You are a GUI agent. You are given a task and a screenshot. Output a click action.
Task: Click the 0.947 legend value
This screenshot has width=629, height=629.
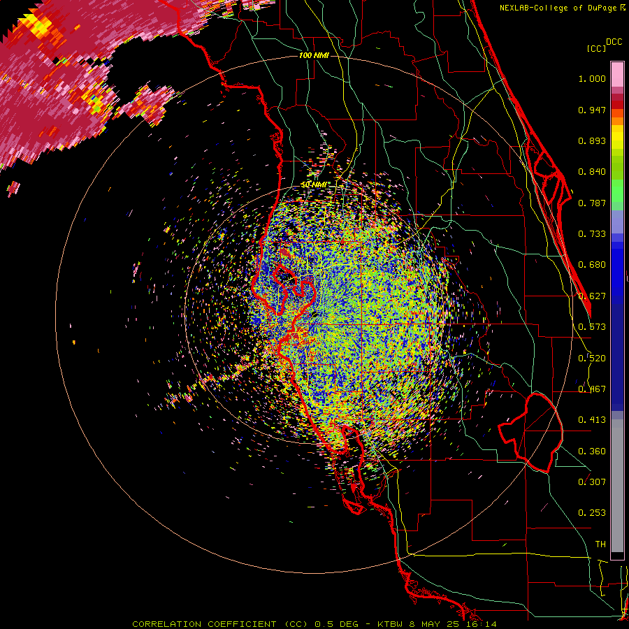coord(592,110)
